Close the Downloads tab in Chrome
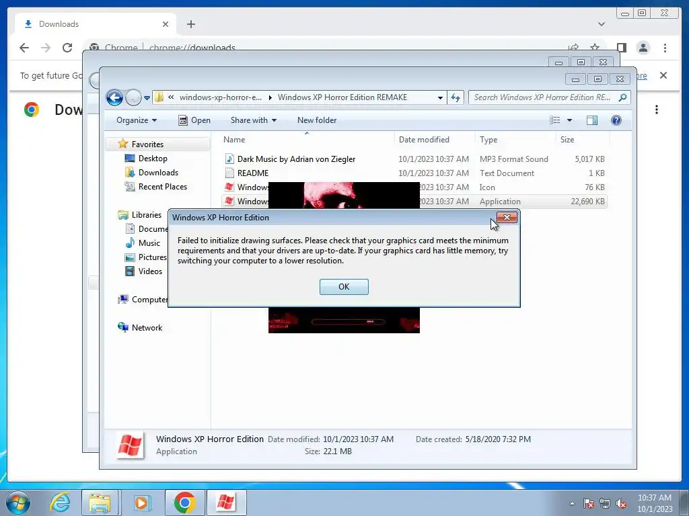The image size is (689, 516). point(166,24)
